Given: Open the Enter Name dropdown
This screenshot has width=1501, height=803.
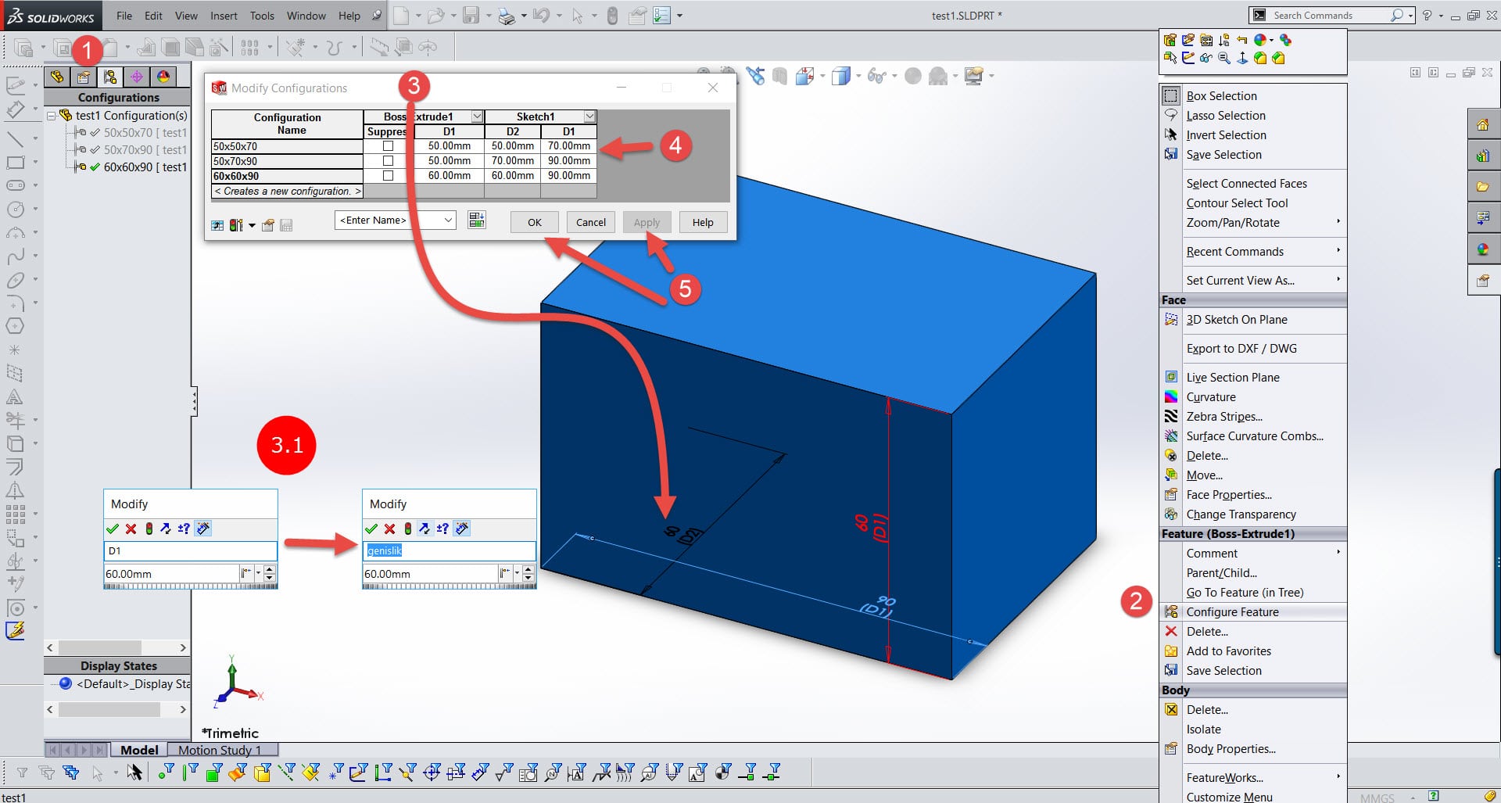Looking at the screenshot, I should click(448, 220).
